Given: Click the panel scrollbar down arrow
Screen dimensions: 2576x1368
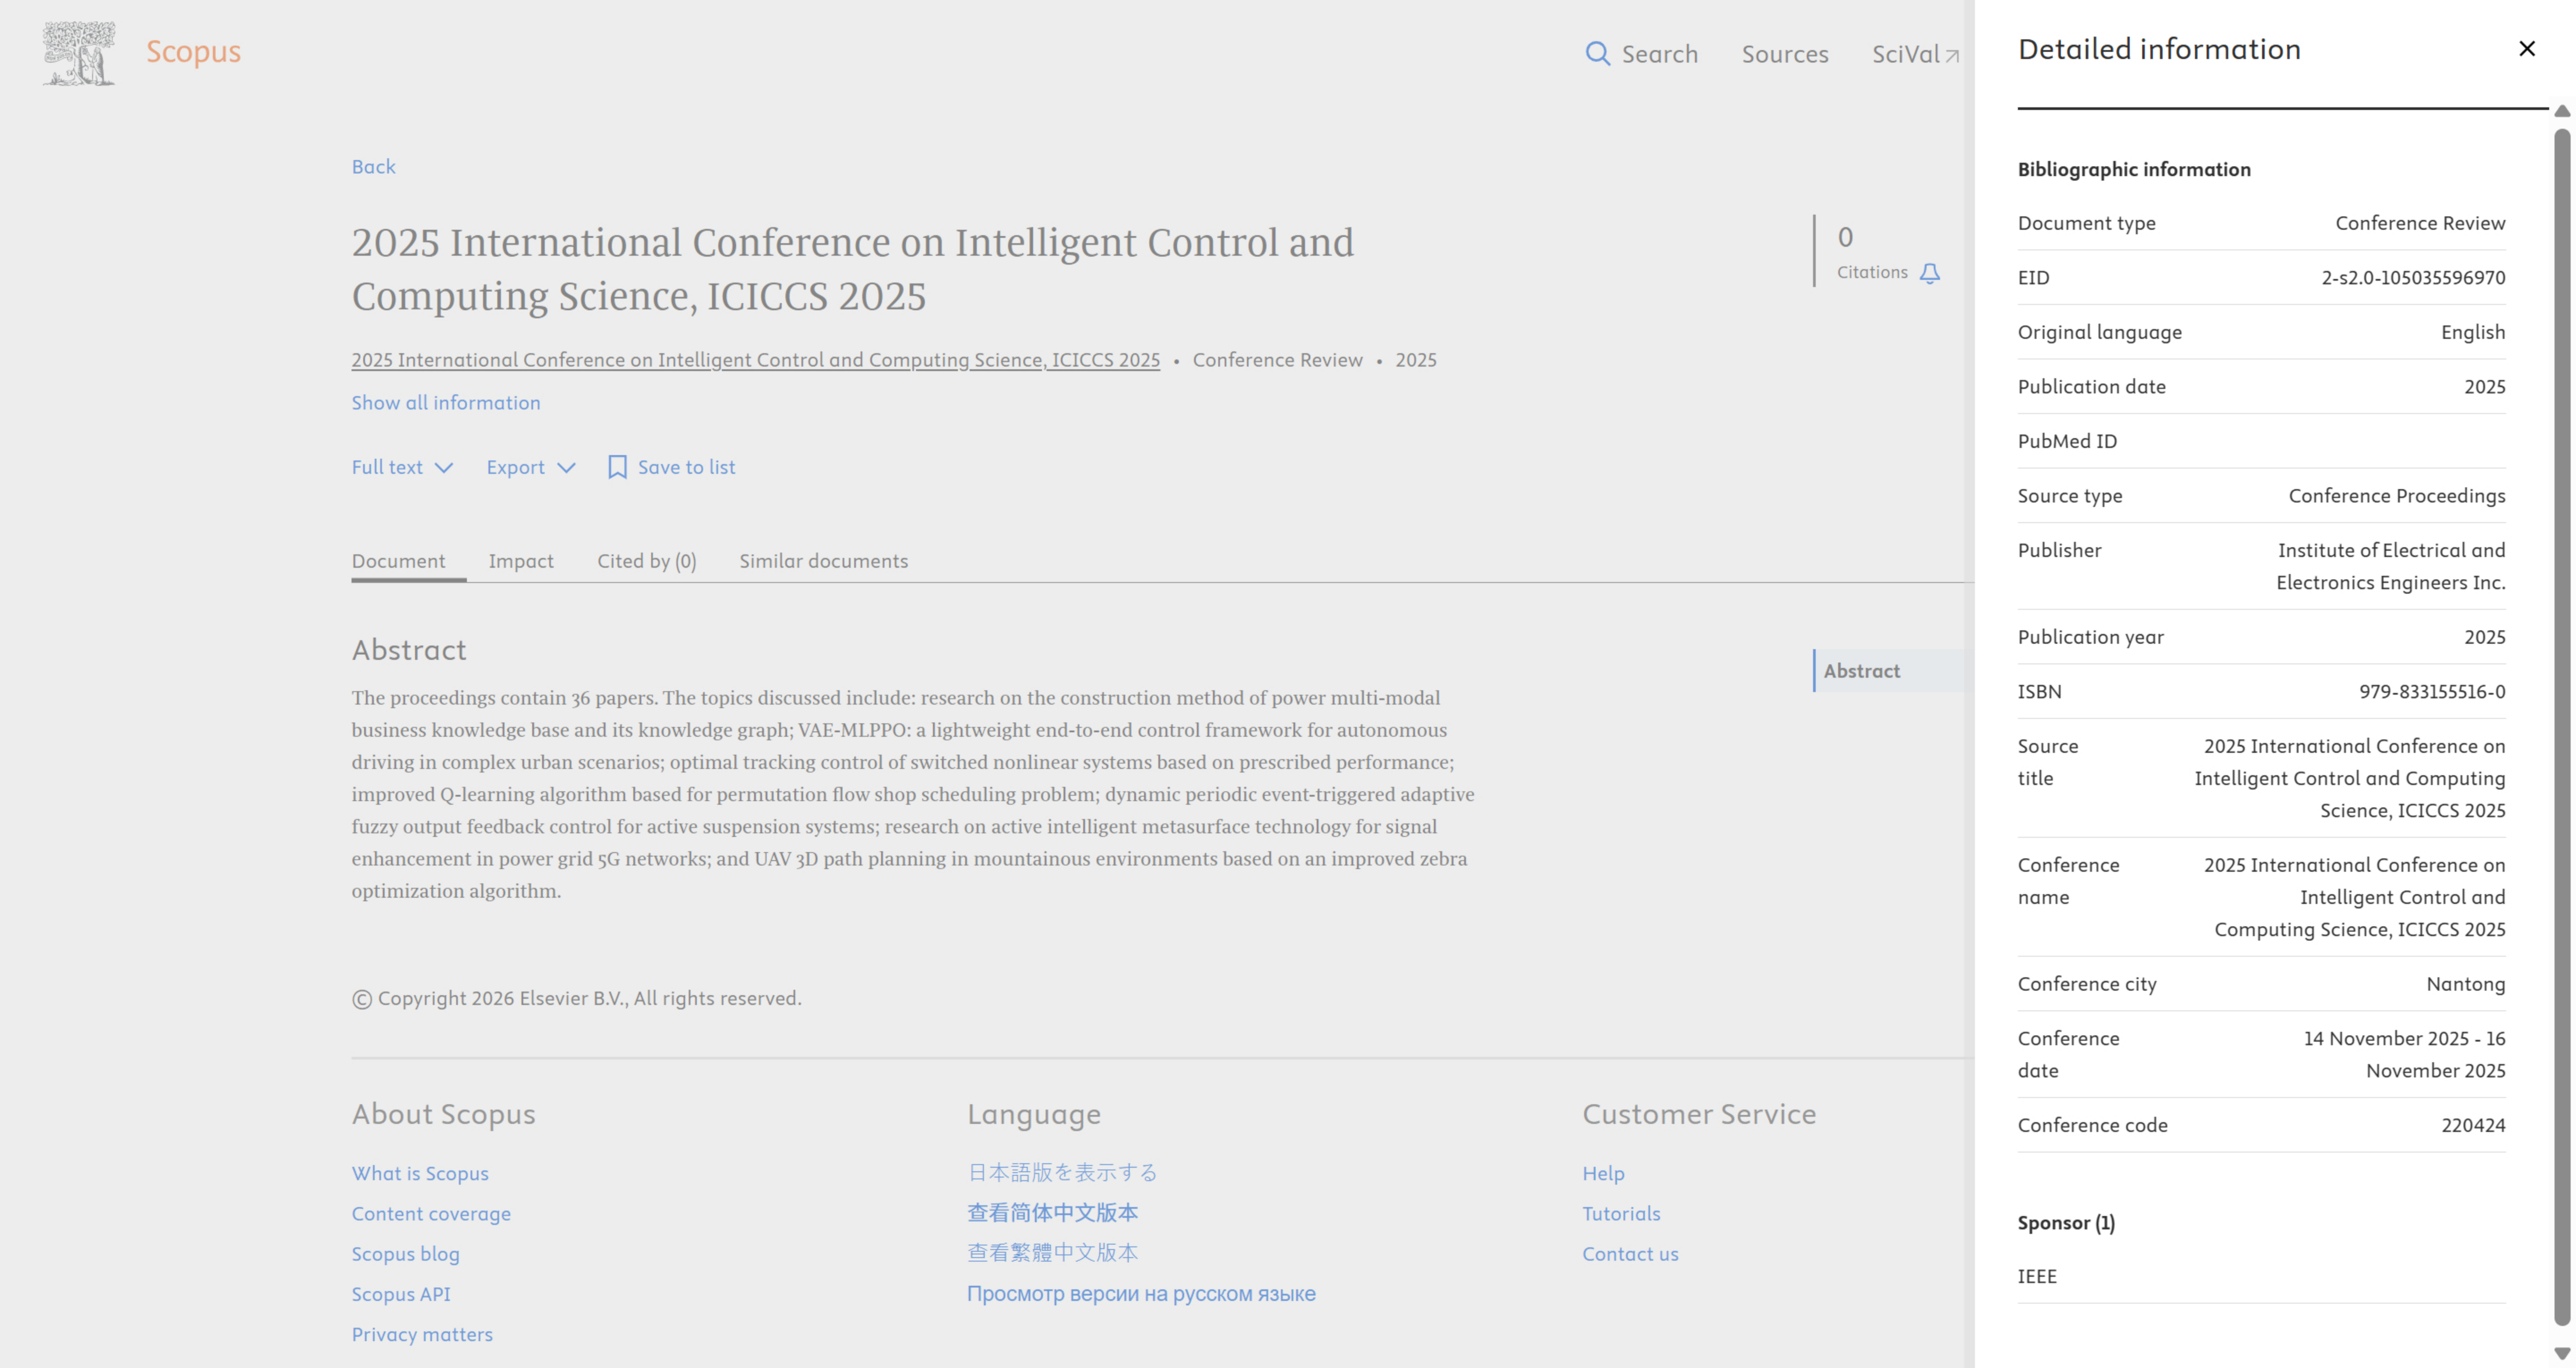Looking at the screenshot, I should [2562, 1354].
